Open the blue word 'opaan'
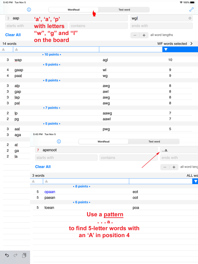198x264 pixels. [x=49, y=192]
